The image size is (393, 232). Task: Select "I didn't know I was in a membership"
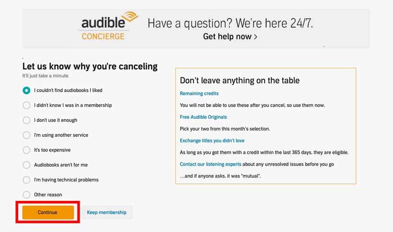click(26, 105)
